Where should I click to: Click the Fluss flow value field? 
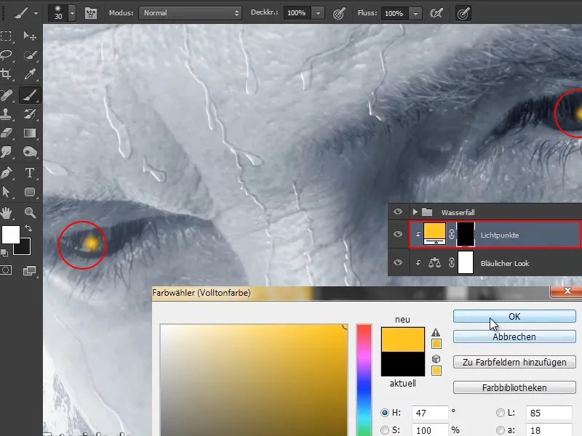pos(395,14)
